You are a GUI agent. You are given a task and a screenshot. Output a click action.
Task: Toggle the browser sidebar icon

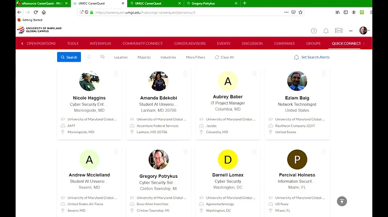(x=345, y=12)
